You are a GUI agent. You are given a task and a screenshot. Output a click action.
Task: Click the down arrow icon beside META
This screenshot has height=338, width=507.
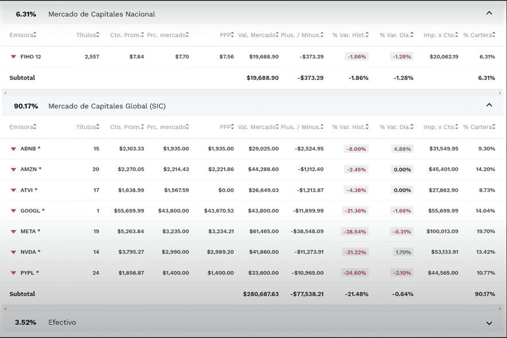[13, 231]
